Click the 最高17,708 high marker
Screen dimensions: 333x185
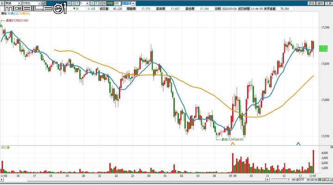14,20
